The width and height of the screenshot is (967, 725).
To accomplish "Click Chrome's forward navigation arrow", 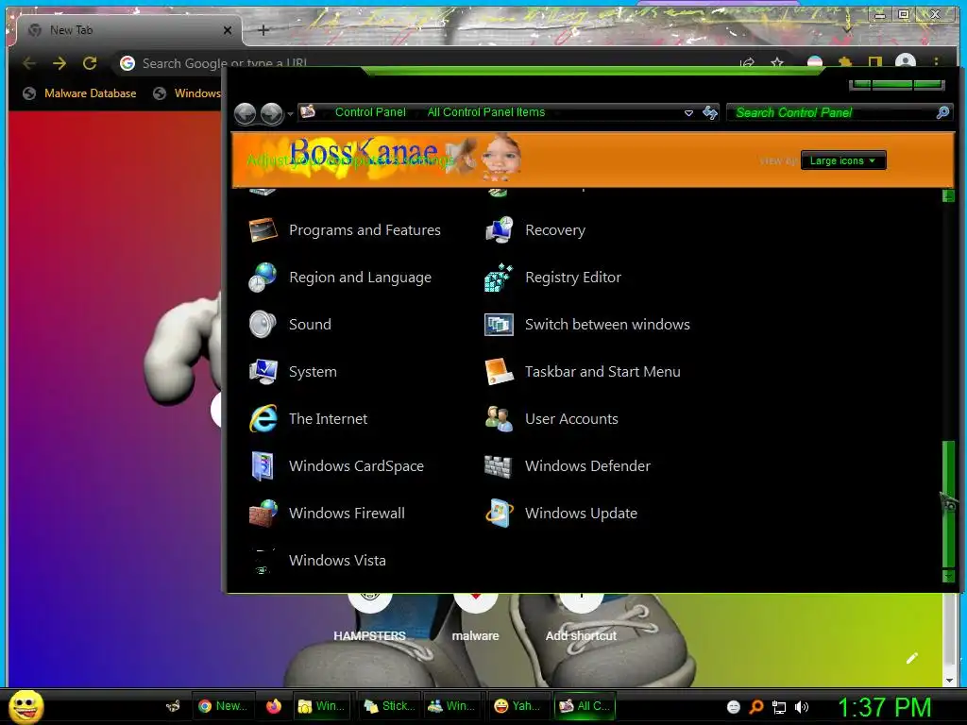I will pos(59,63).
